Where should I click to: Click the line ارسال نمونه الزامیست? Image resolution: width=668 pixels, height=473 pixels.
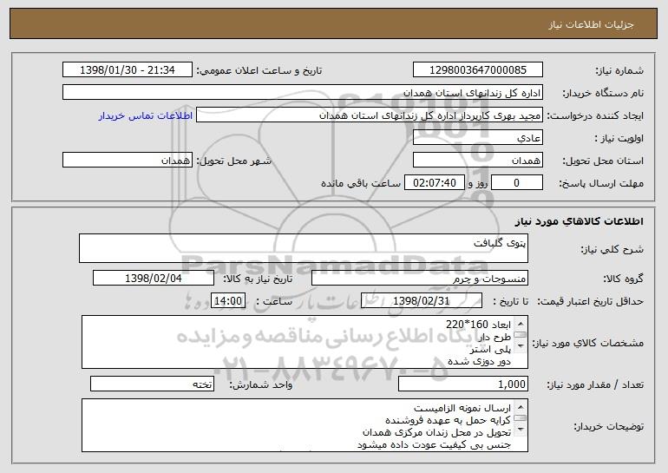pyautogui.click(x=462, y=408)
